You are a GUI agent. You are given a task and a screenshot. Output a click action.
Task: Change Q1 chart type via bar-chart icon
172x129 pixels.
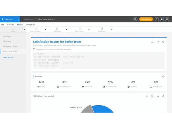tap(152, 96)
